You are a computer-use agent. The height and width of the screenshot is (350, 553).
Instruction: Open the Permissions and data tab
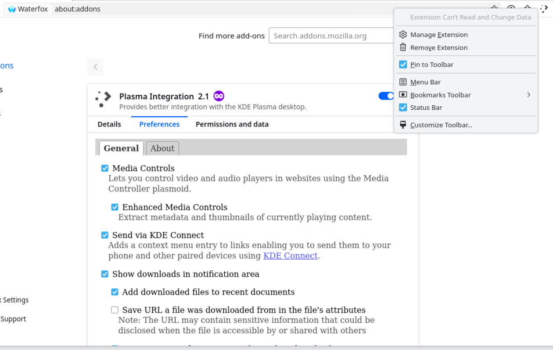coord(232,124)
